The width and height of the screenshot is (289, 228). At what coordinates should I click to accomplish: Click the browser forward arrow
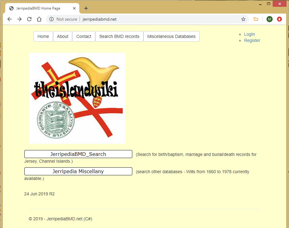point(19,19)
